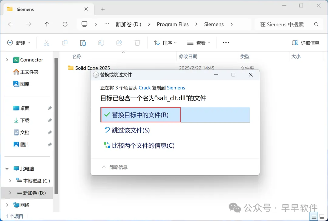Go up one folder level
Screen dimensions: 328x221
point(47,24)
